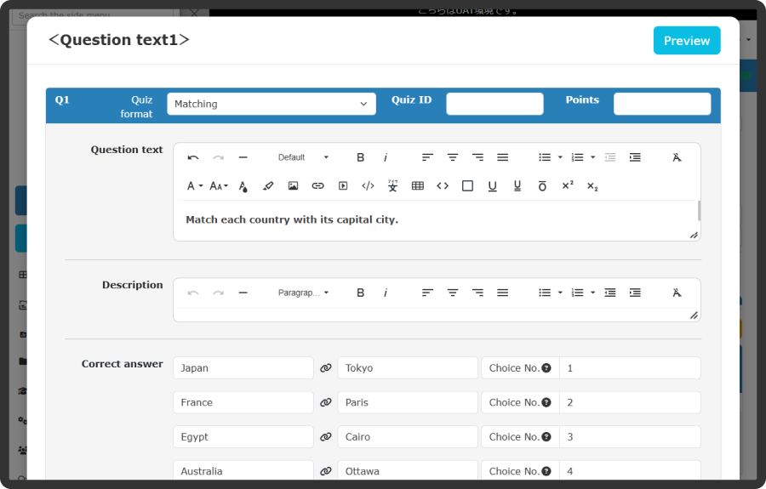
Task: Clear formatting in Question text editor
Action: 677,157
